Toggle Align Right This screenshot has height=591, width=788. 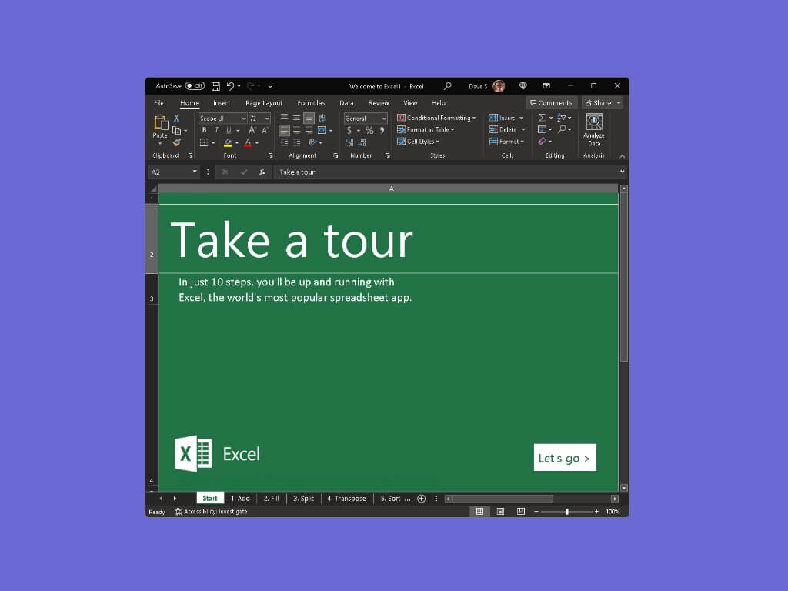pos(309,131)
